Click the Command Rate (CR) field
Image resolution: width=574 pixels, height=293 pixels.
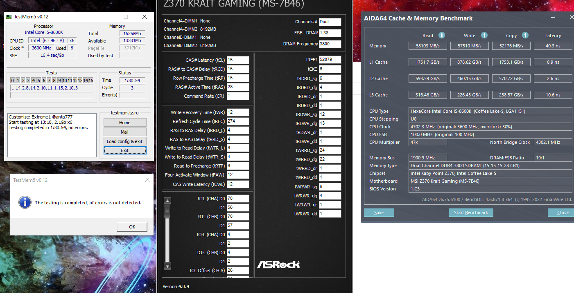click(x=238, y=96)
